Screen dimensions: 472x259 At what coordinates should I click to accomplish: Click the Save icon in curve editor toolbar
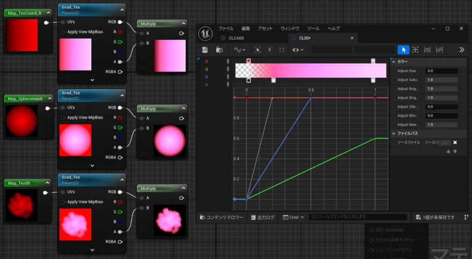coord(205,50)
